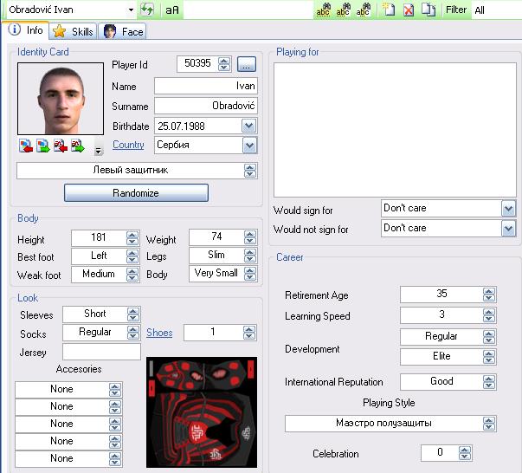The image size is (522, 473).
Task: Open the Country link
Action: click(x=128, y=145)
